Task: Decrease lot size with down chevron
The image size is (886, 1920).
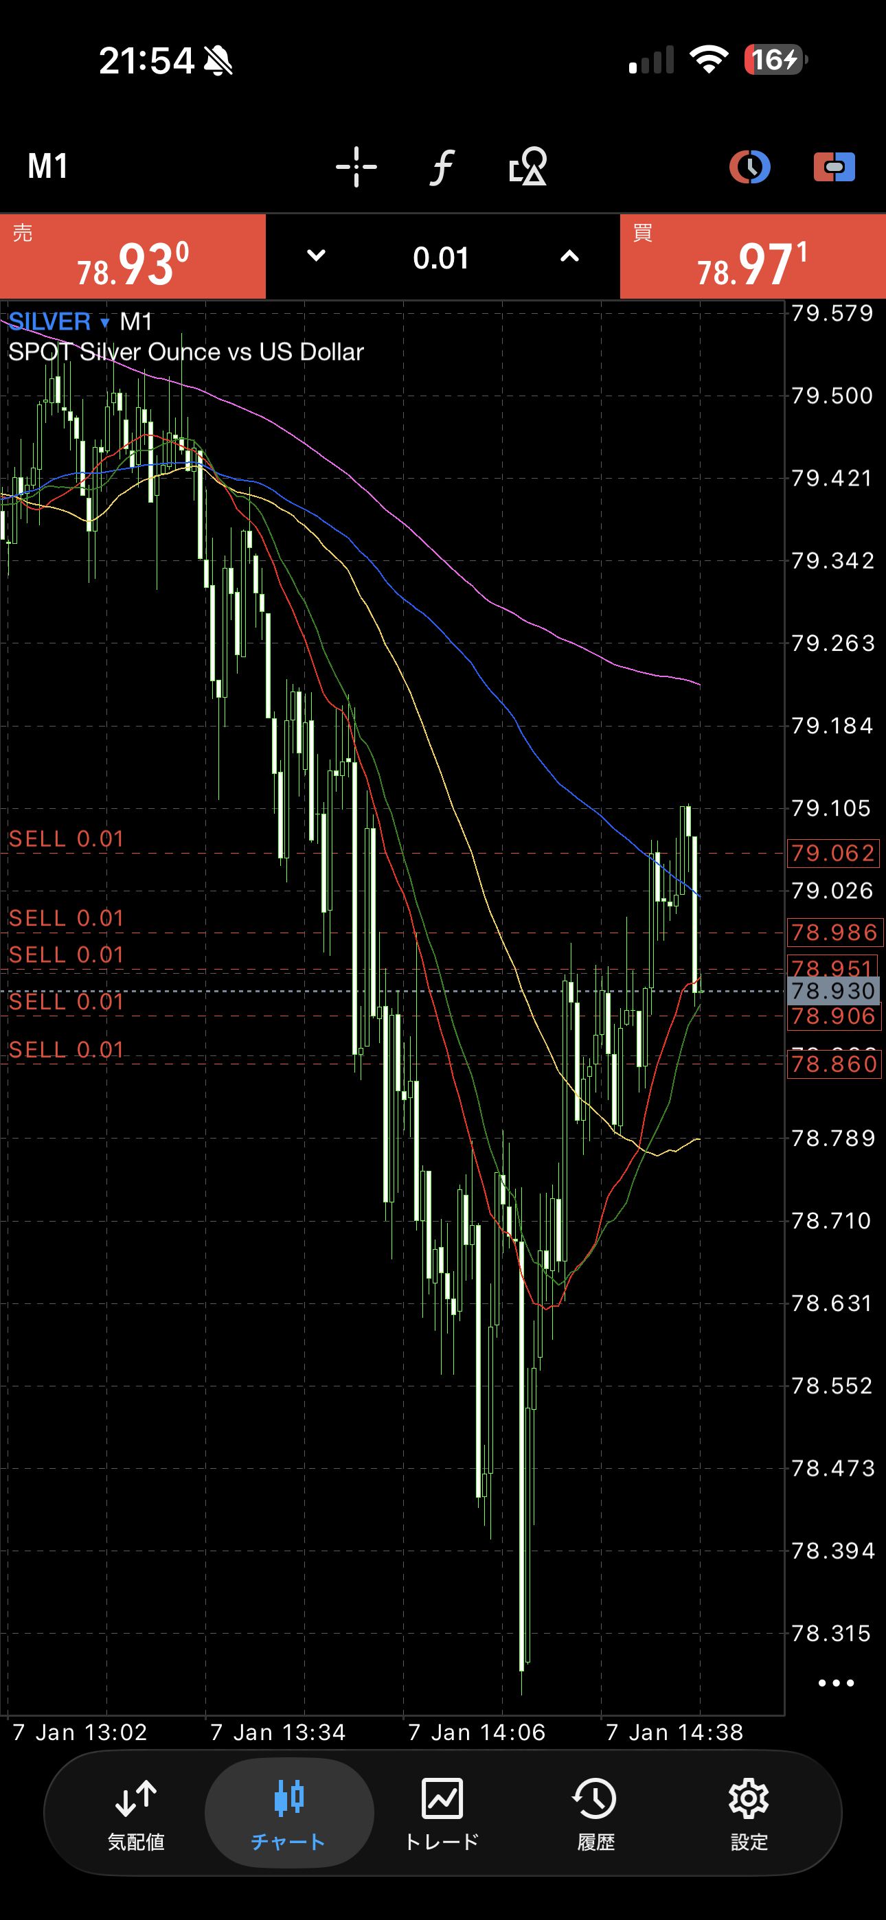Action: tap(316, 256)
